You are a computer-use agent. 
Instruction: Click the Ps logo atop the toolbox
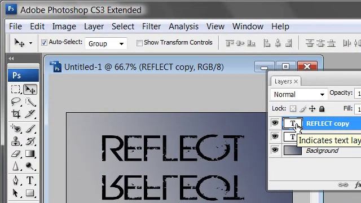23,76
